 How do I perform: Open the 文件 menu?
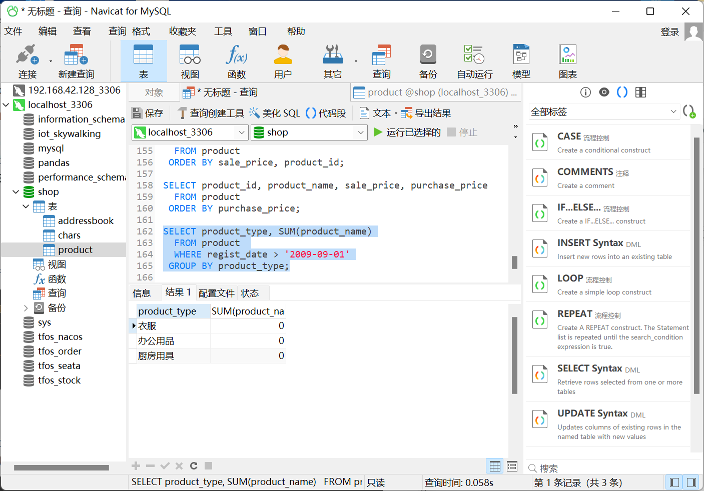pos(14,31)
